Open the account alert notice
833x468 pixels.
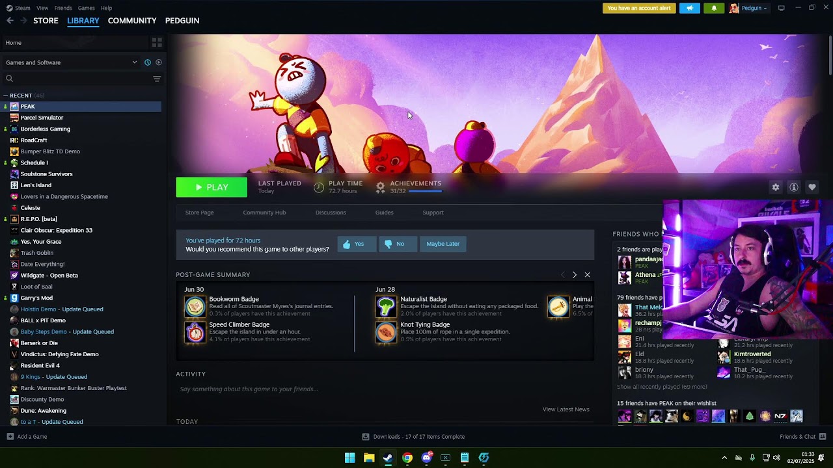(639, 8)
